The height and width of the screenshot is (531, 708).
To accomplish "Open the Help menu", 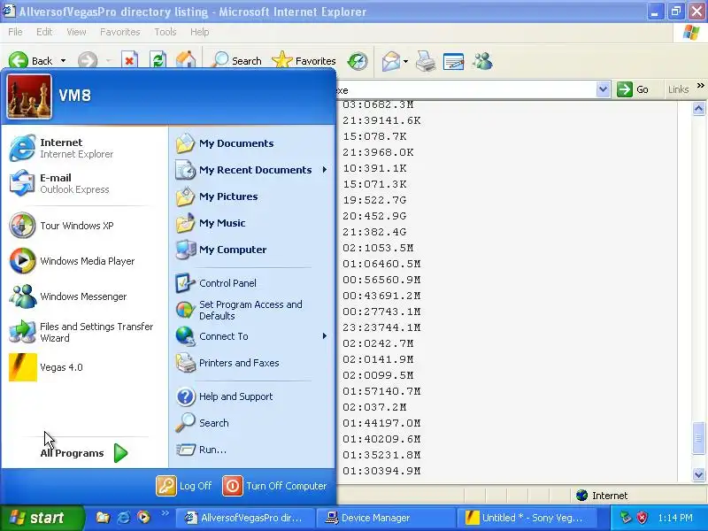I will [x=200, y=32].
